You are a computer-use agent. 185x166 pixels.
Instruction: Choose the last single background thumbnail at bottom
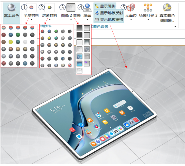[79, 71]
